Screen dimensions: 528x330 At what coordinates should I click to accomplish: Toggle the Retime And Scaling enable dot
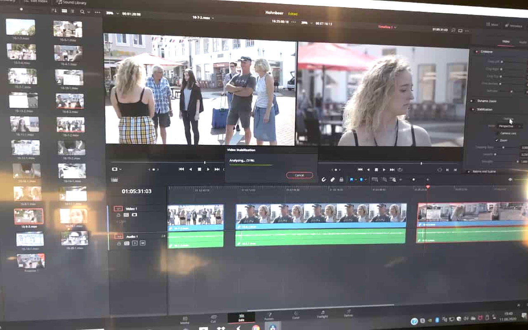[x=468, y=171]
